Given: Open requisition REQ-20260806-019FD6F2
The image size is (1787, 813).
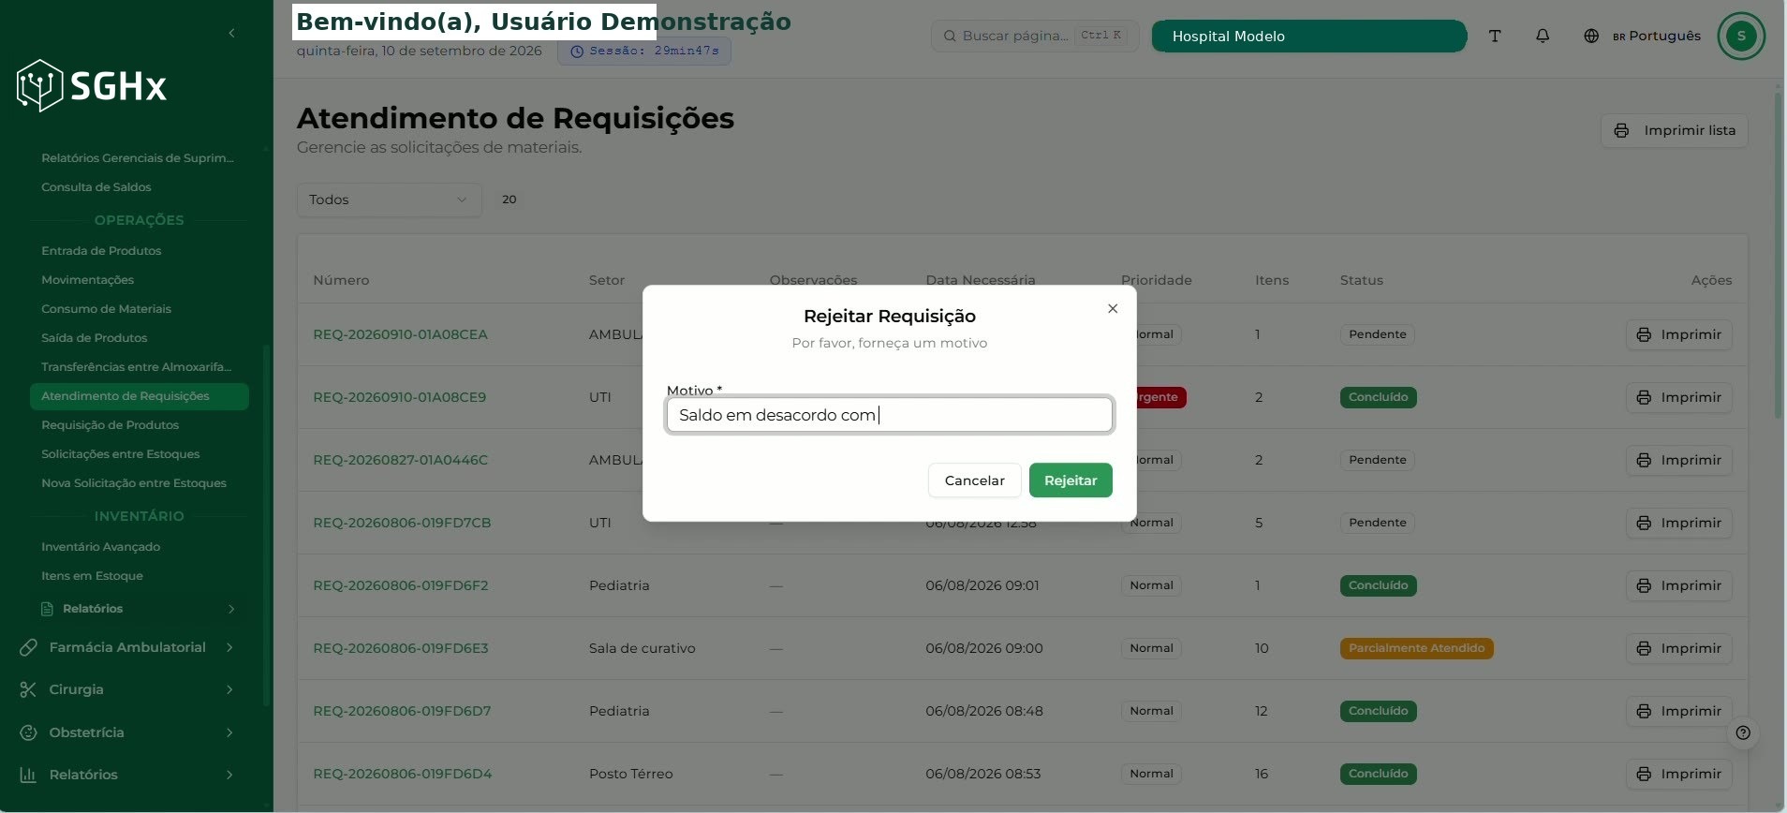Looking at the screenshot, I should pyautogui.click(x=401, y=585).
